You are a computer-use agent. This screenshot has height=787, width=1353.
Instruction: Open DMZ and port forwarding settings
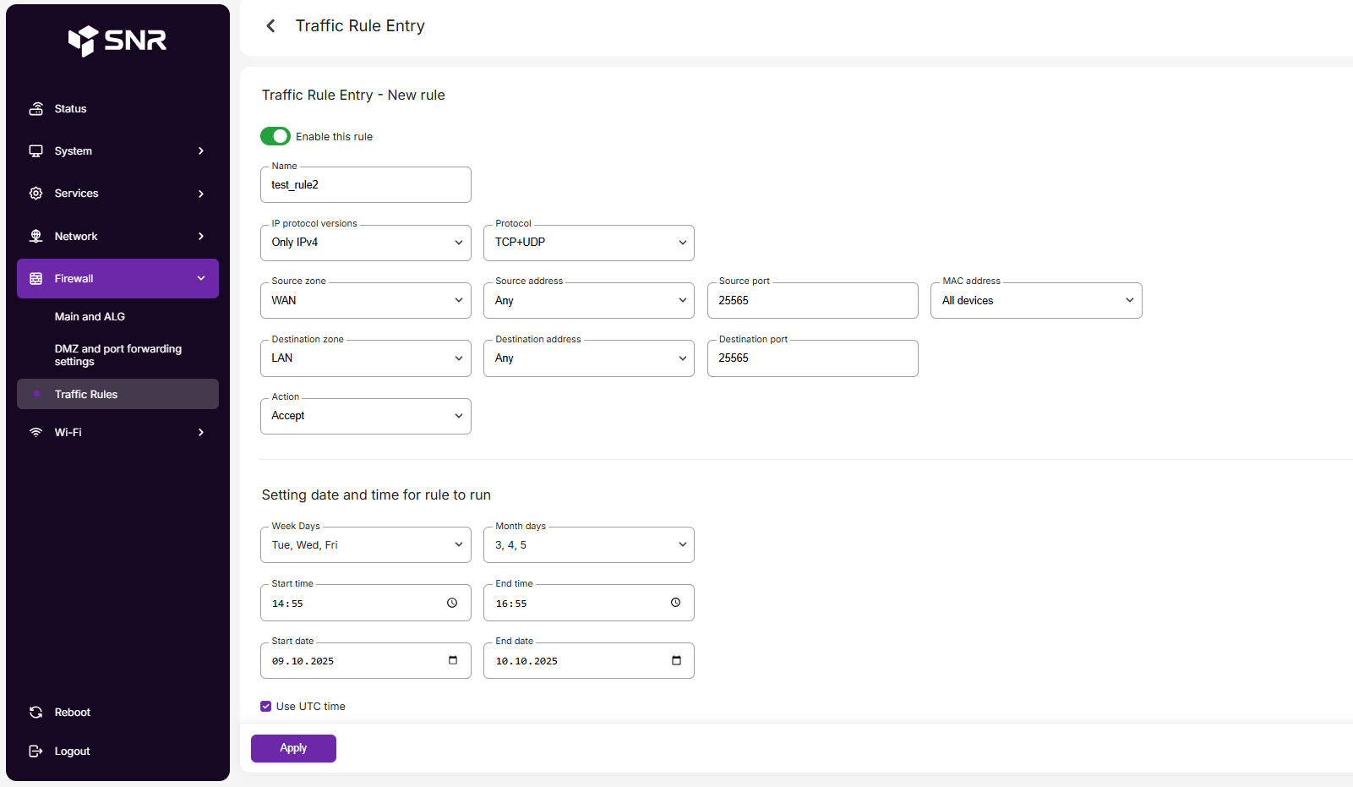pos(118,355)
